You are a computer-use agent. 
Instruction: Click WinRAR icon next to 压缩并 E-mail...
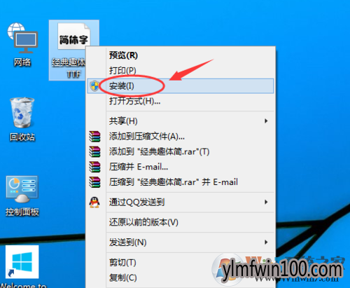(94, 167)
